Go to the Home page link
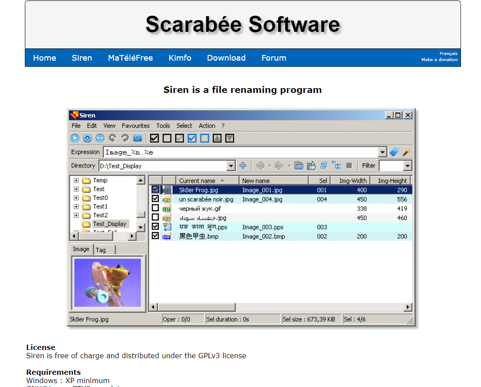The width and height of the screenshot is (481, 387). (44, 58)
